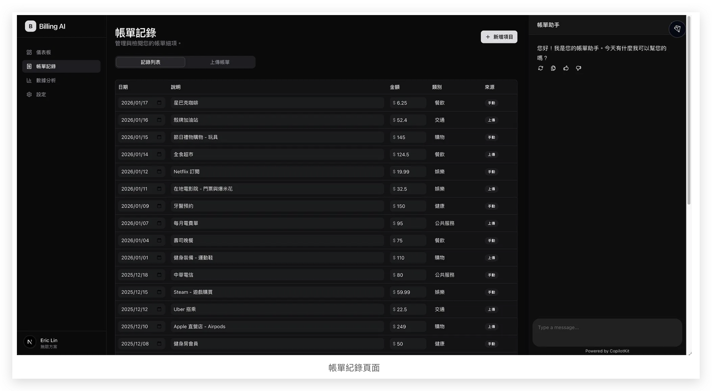This screenshot has width=712, height=391.
Task: Click the Type a message input field
Action: click(607, 332)
